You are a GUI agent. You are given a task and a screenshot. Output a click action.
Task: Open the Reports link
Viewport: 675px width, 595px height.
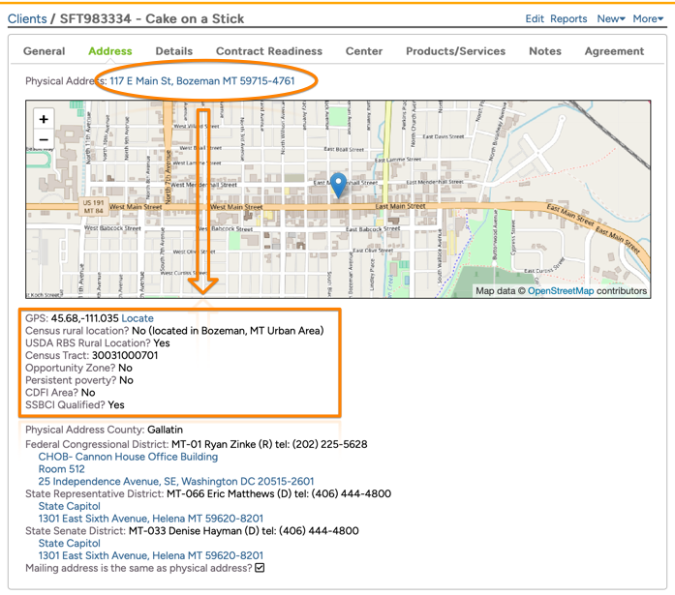pyautogui.click(x=568, y=18)
